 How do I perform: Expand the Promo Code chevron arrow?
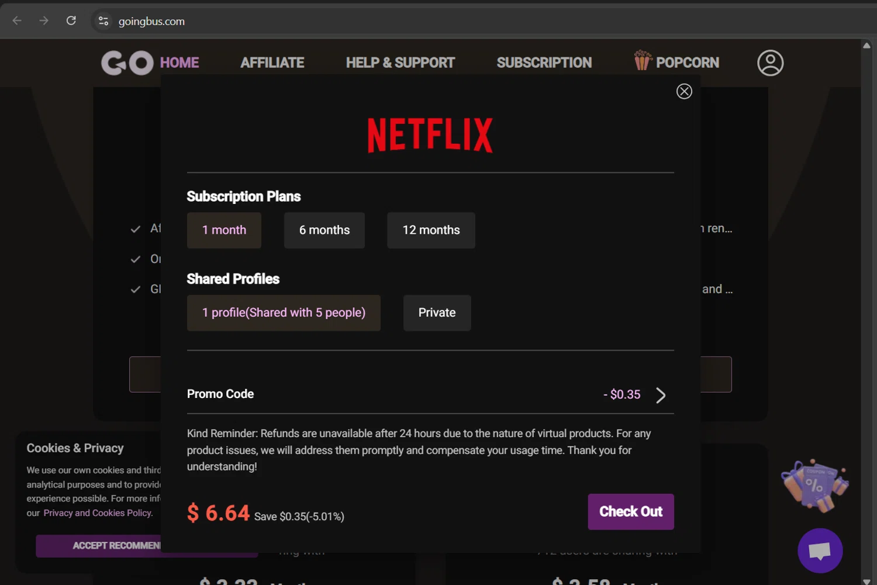click(x=661, y=395)
